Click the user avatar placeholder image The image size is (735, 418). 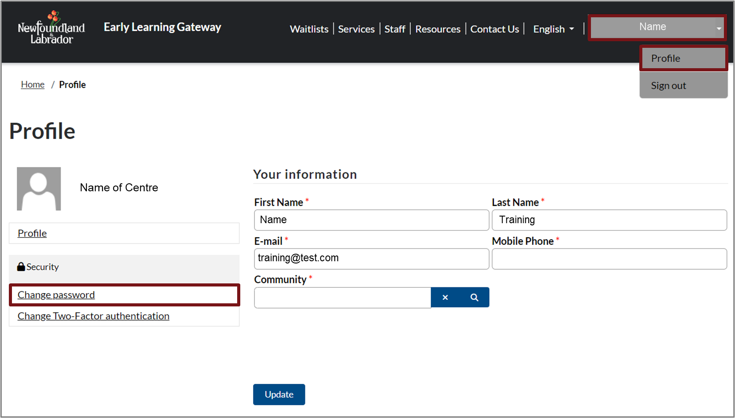pos(39,189)
